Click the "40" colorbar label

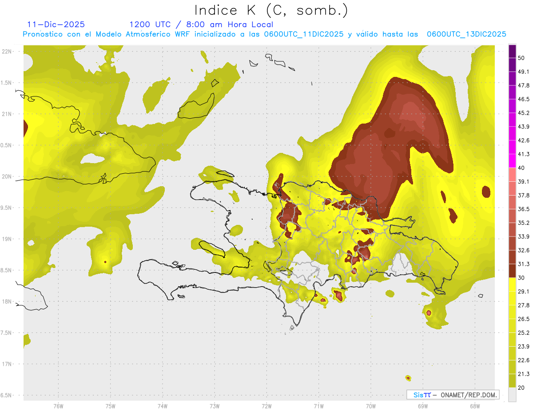click(521, 168)
